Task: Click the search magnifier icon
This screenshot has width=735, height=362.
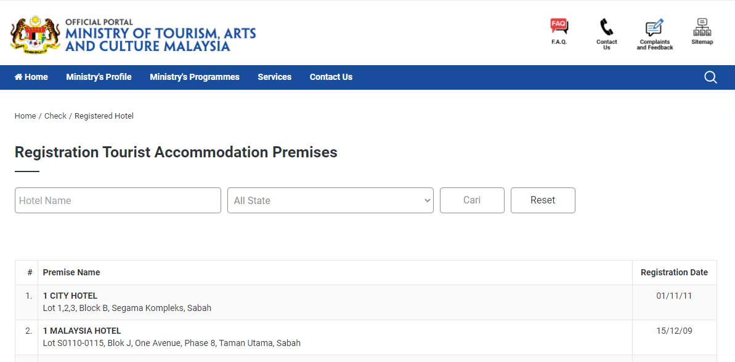Action: pos(710,77)
